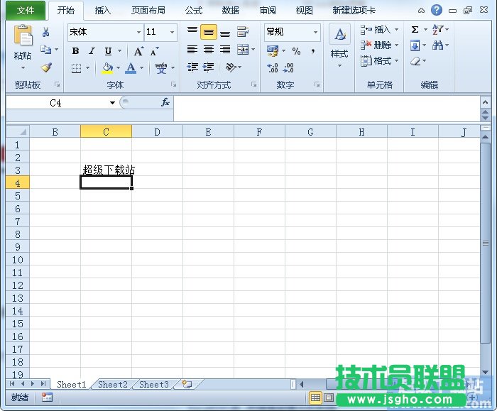Click the Fill down arrow icon
Viewport: 497px width, 411px height.
click(415, 45)
